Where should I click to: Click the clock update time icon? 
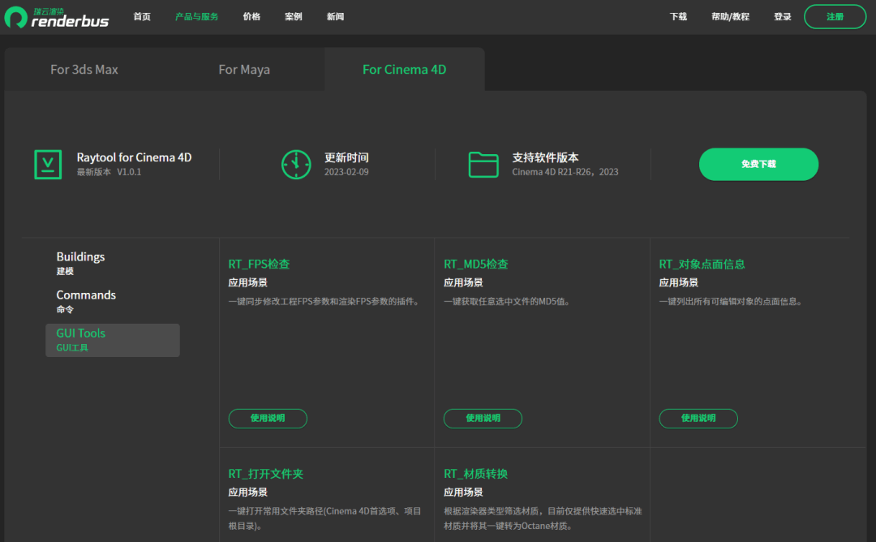pyautogui.click(x=296, y=164)
